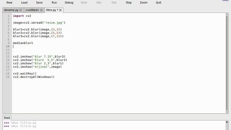Click the editor scrollbar down arrow

coord(227,112)
